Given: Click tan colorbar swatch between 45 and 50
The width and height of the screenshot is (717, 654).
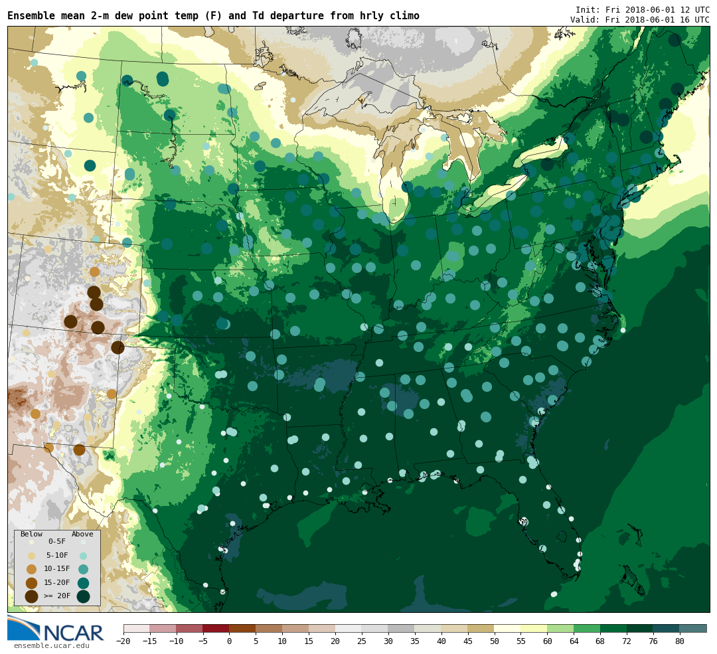Looking at the screenshot, I should click(x=481, y=628).
